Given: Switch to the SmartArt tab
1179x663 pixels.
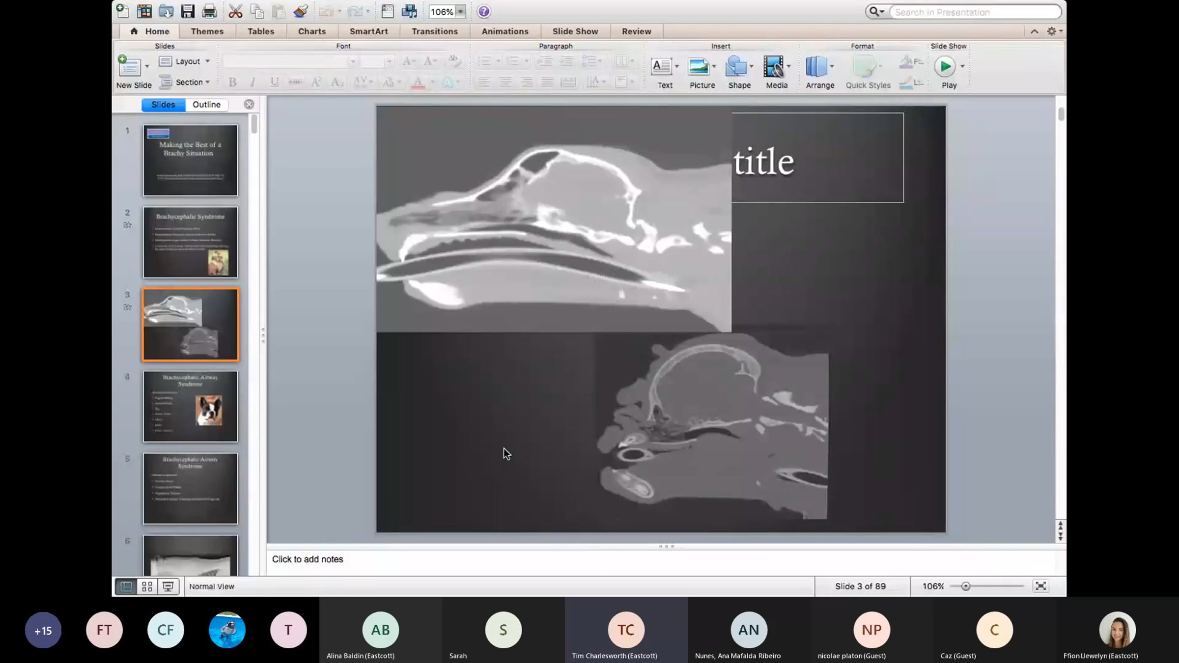Looking at the screenshot, I should (x=368, y=31).
